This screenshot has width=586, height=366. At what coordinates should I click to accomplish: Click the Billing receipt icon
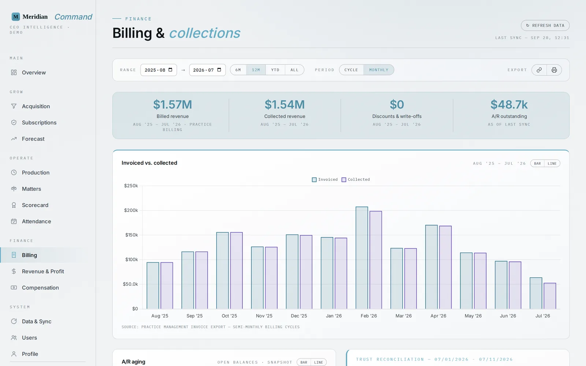pos(14,255)
